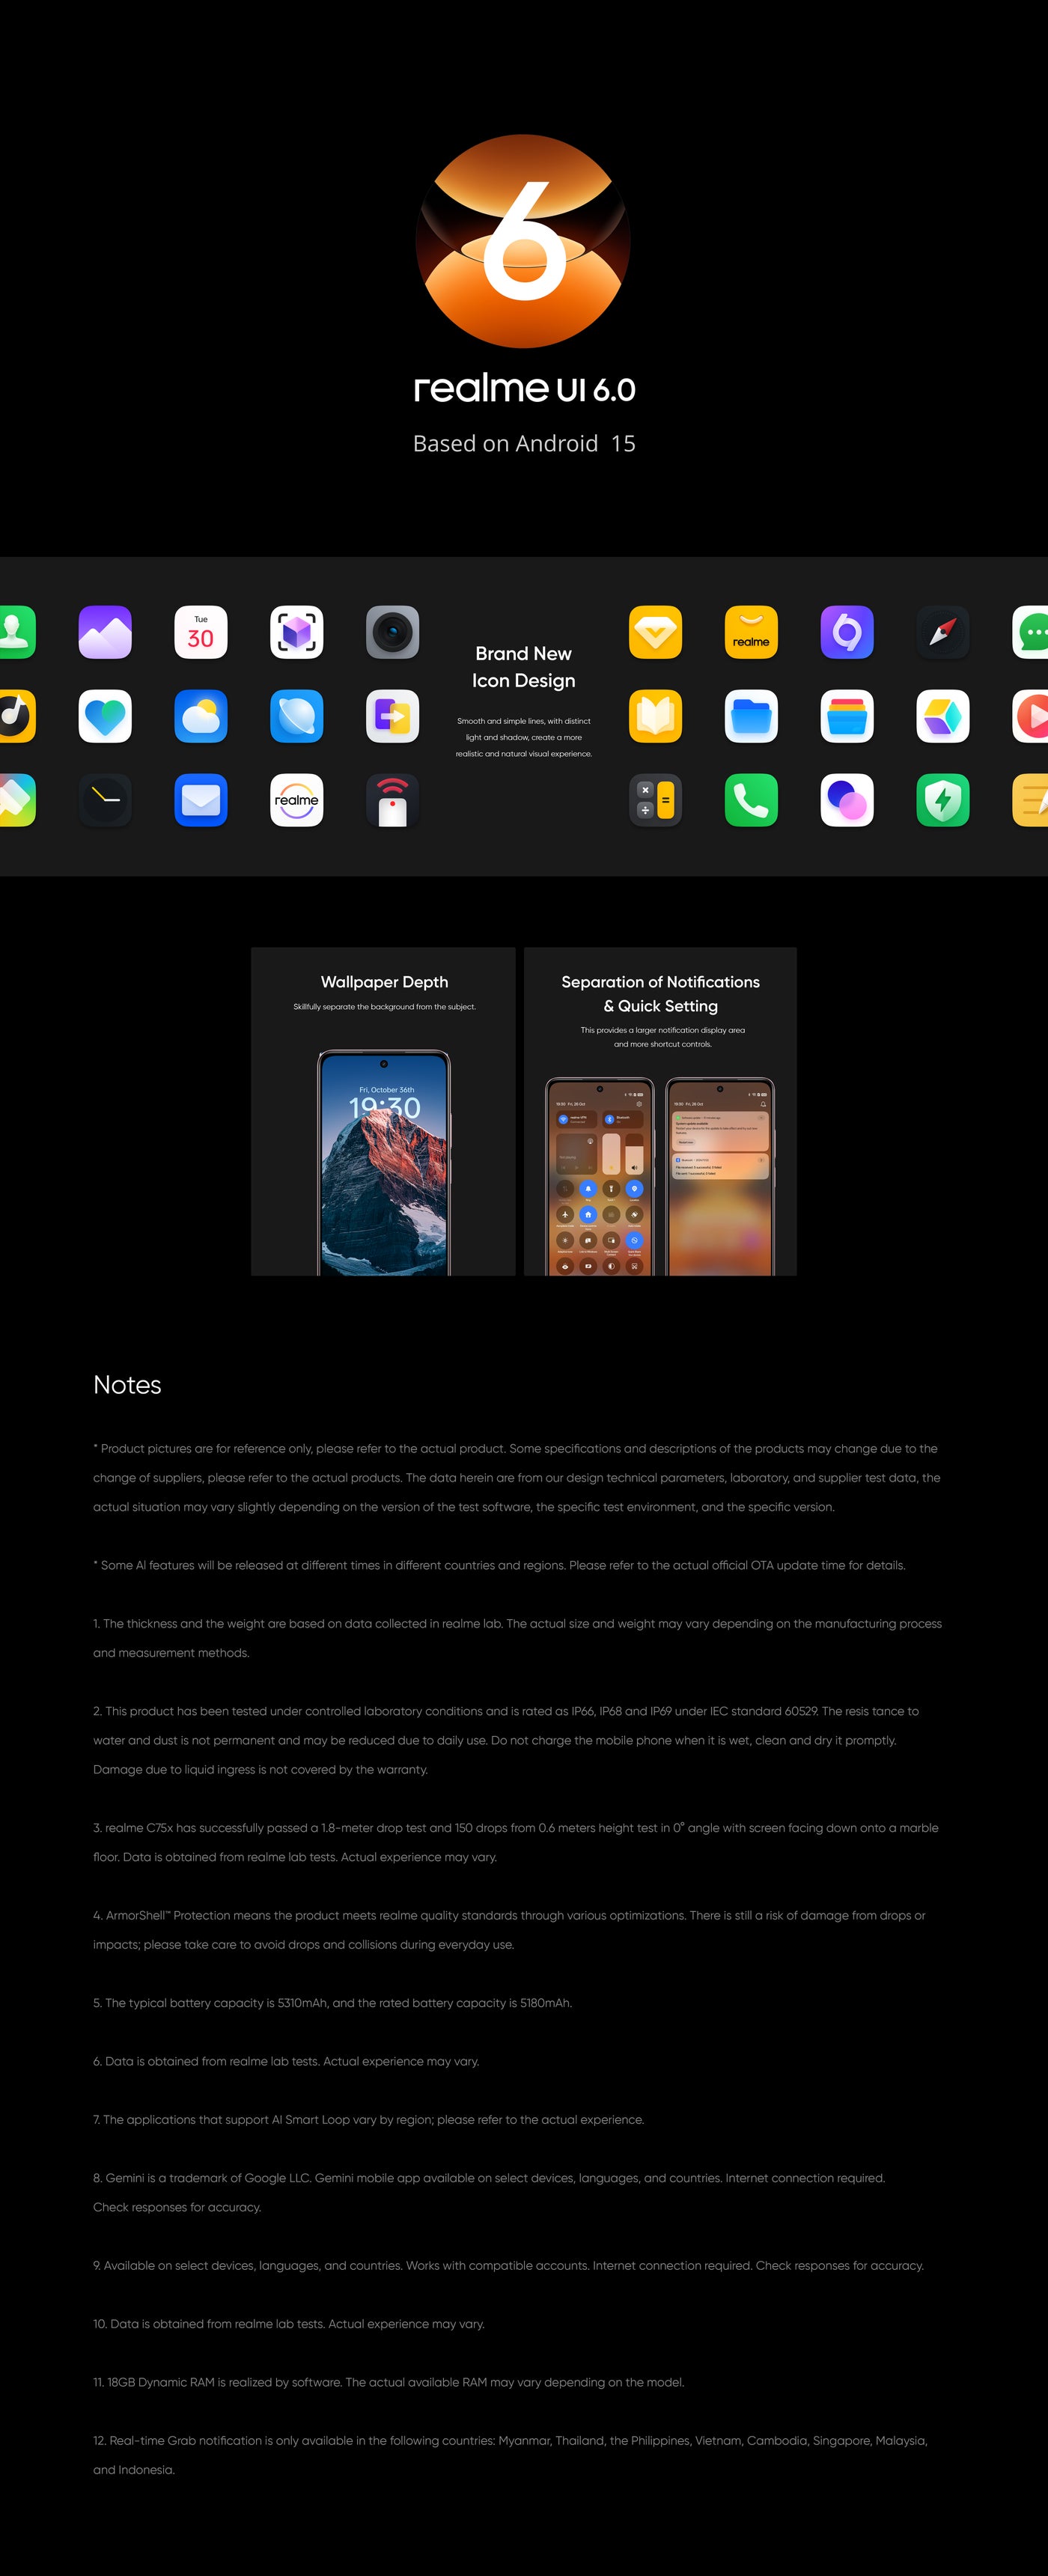Viewport: 1048px width, 2576px height.
Task: Click the yellow realme store icon
Action: click(751, 632)
